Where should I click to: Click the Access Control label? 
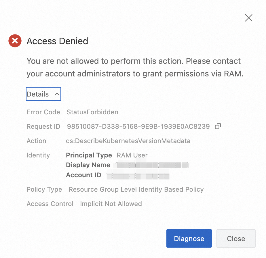(50, 204)
